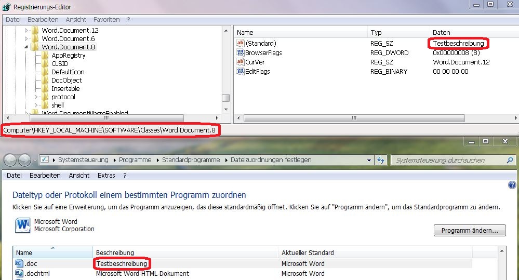Click the EditFlags binary value icon
Image resolution: width=519 pixels, height=280 pixels.
[241, 71]
